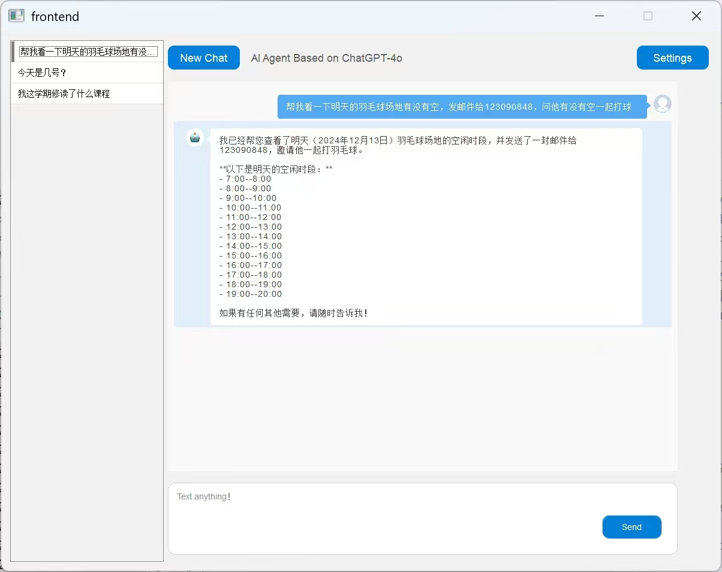Select the badminton court chat in sidebar
The width and height of the screenshot is (722, 572).
tap(87, 52)
